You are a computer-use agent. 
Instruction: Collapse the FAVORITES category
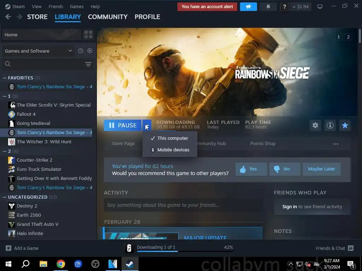pyautogui.click(x=4, y=78)
